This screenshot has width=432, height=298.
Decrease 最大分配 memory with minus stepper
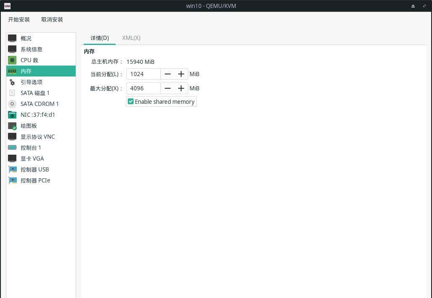[x=168, y=88]
